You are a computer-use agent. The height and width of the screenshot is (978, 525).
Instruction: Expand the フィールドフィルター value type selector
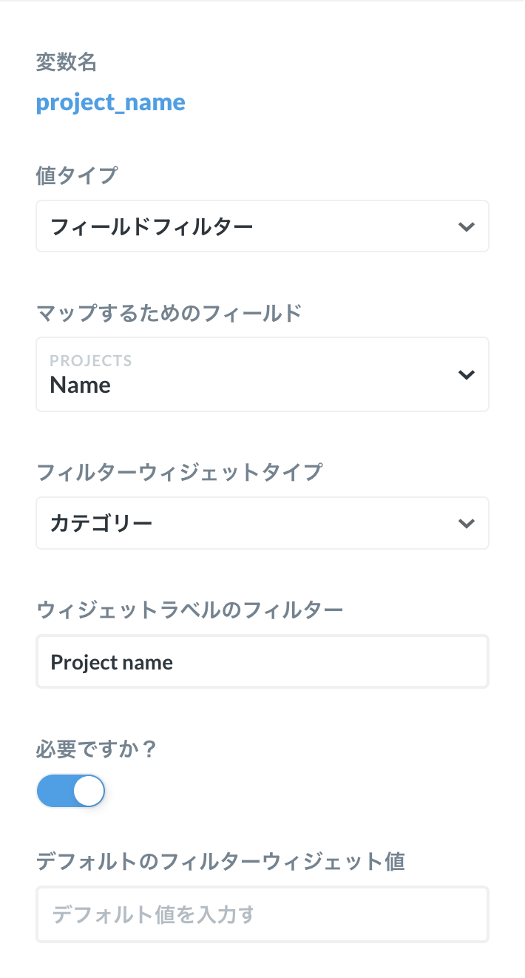[x=262, y=226]
